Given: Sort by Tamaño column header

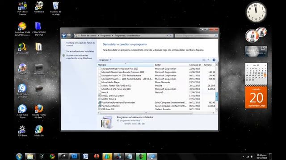Looking at the screenshot, I should click(x=209, y=65).
